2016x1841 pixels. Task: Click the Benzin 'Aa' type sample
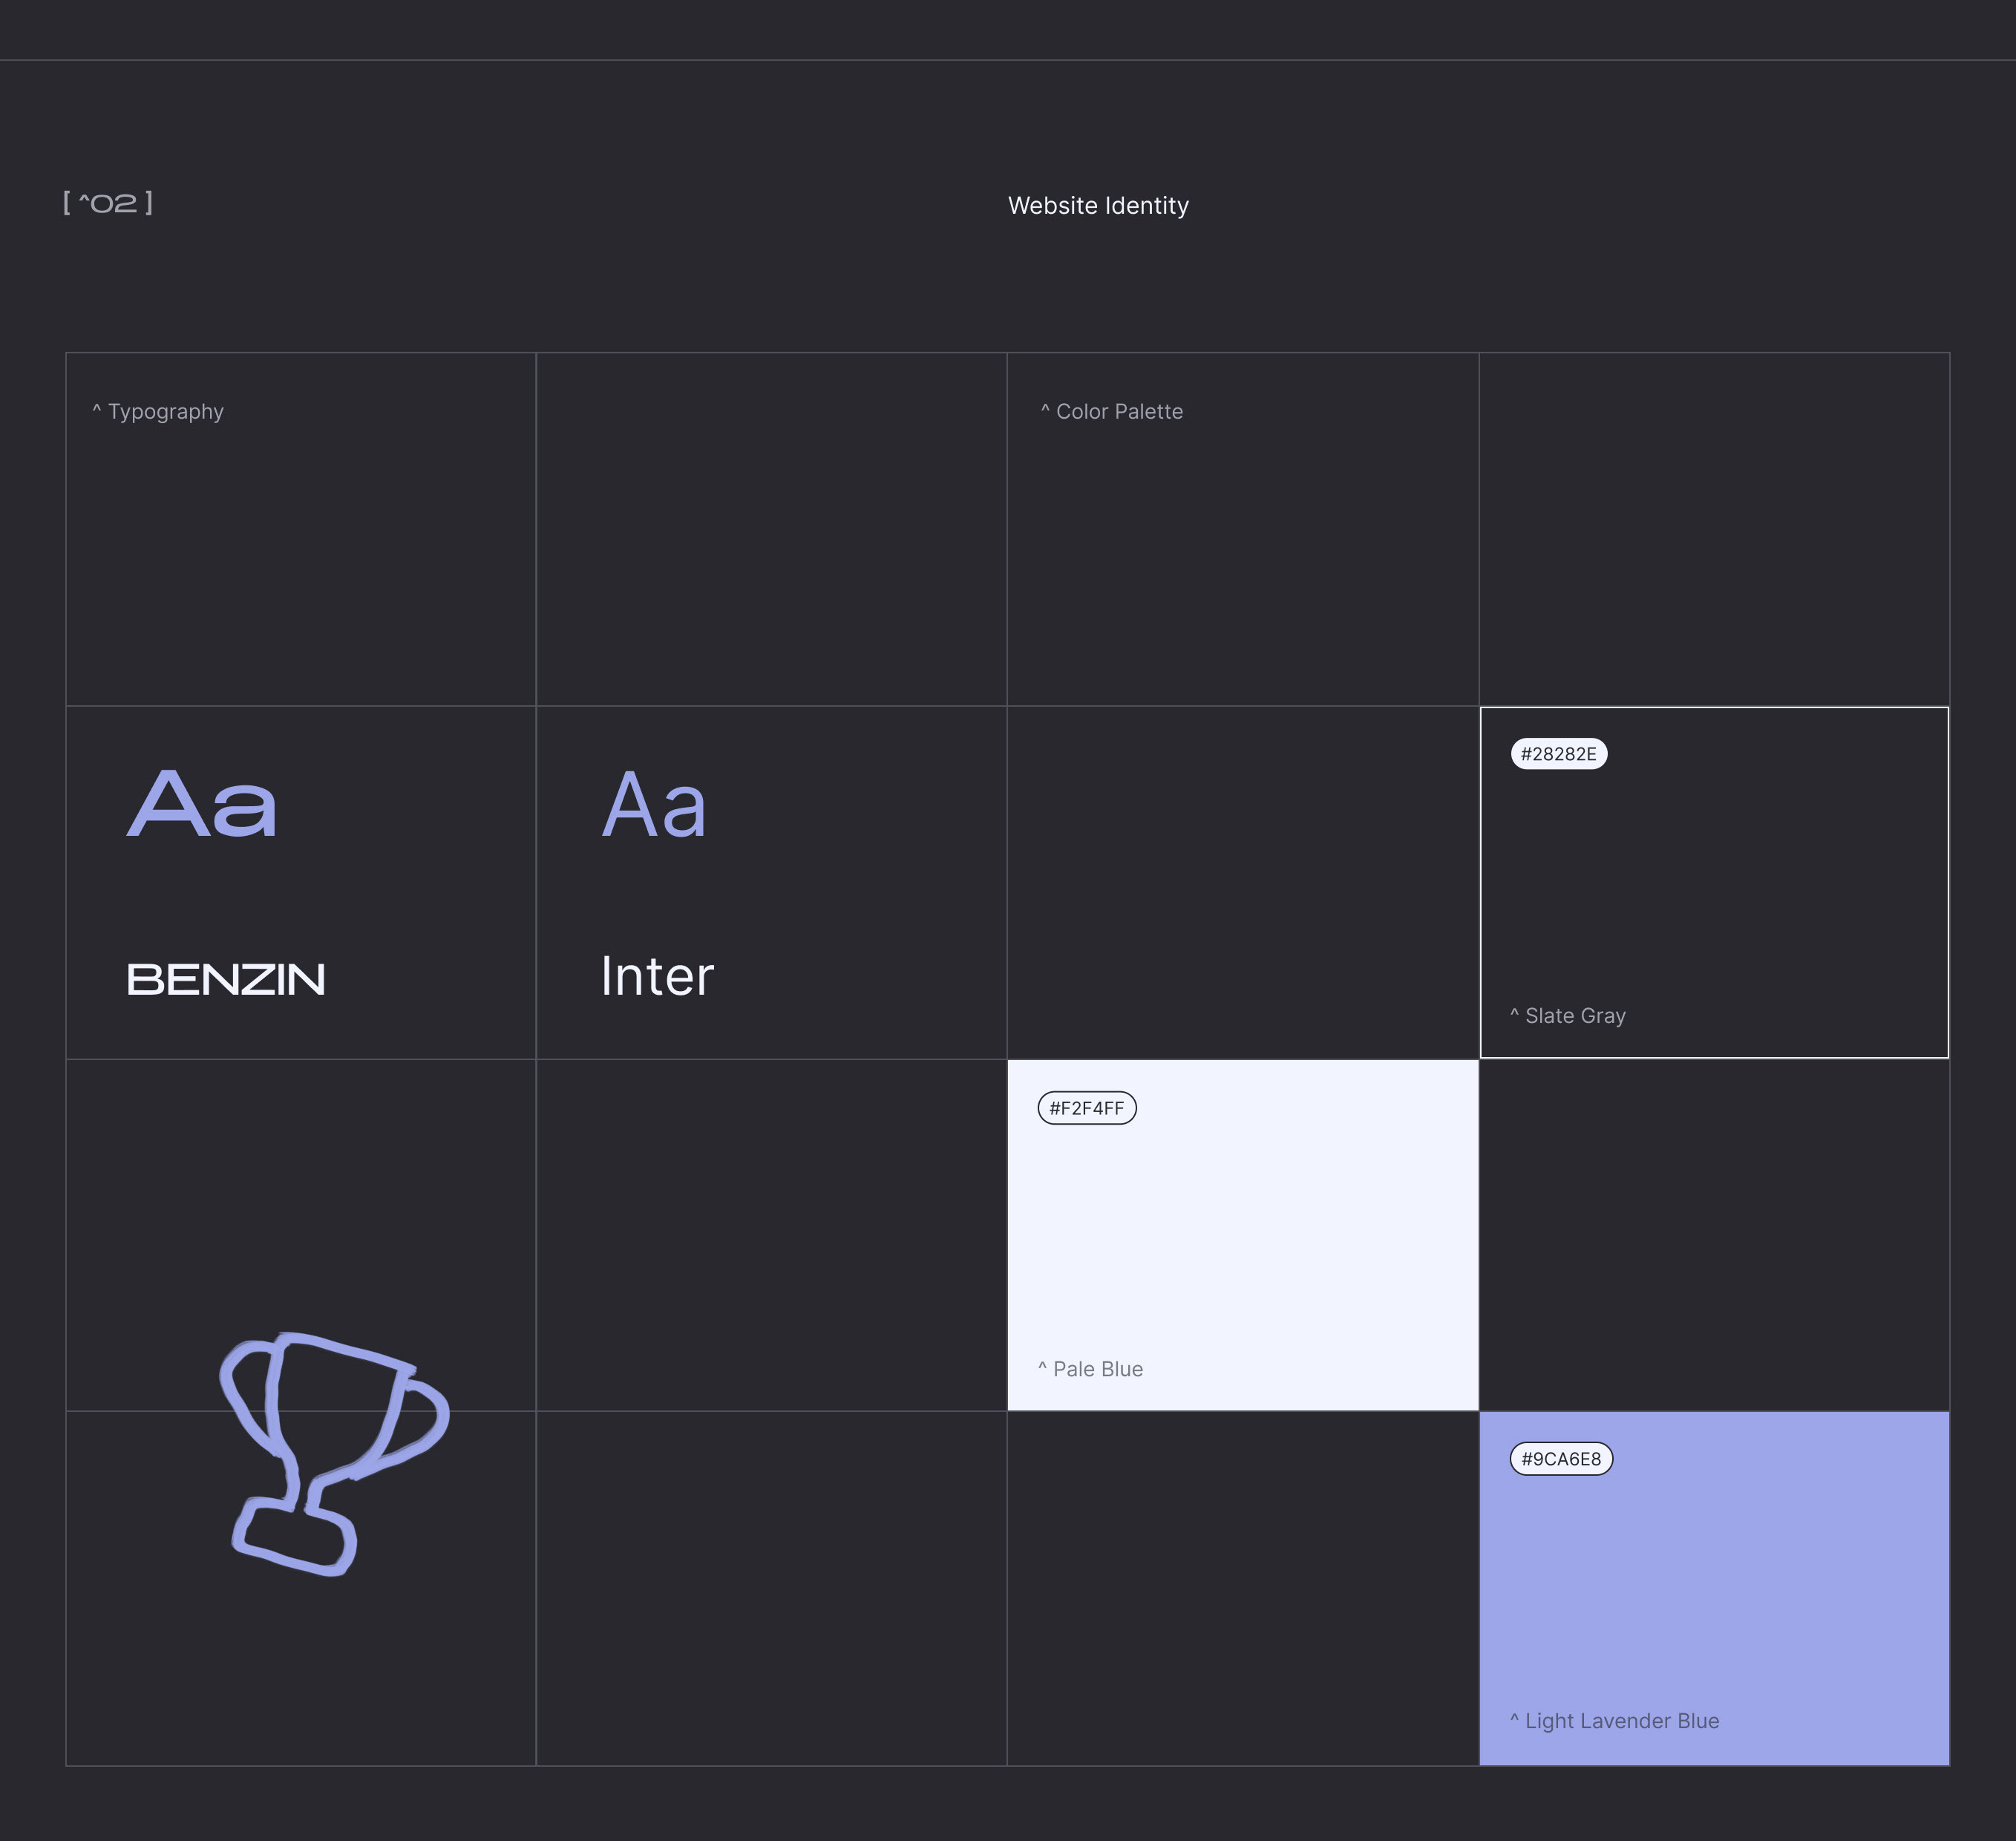click(203, 805)
